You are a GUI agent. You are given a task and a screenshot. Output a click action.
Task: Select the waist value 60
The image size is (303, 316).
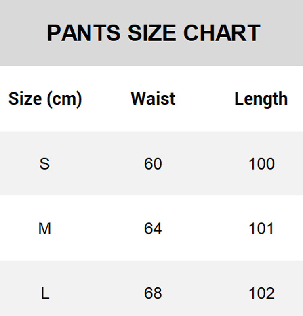tap(153, 164)
